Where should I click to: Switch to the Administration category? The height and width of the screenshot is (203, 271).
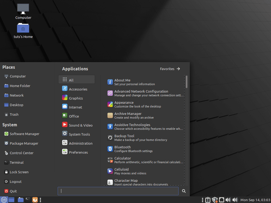pos(80,143)
